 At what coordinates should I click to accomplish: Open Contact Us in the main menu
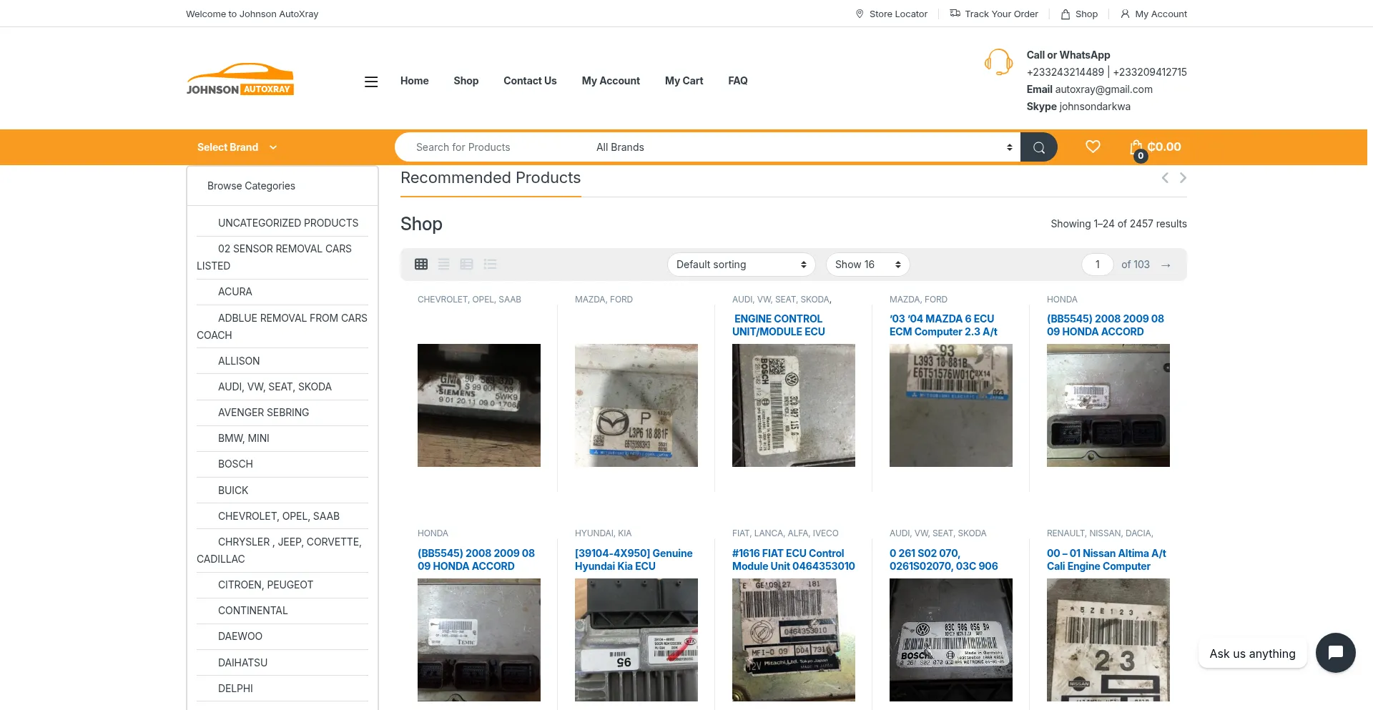point(530,81)
